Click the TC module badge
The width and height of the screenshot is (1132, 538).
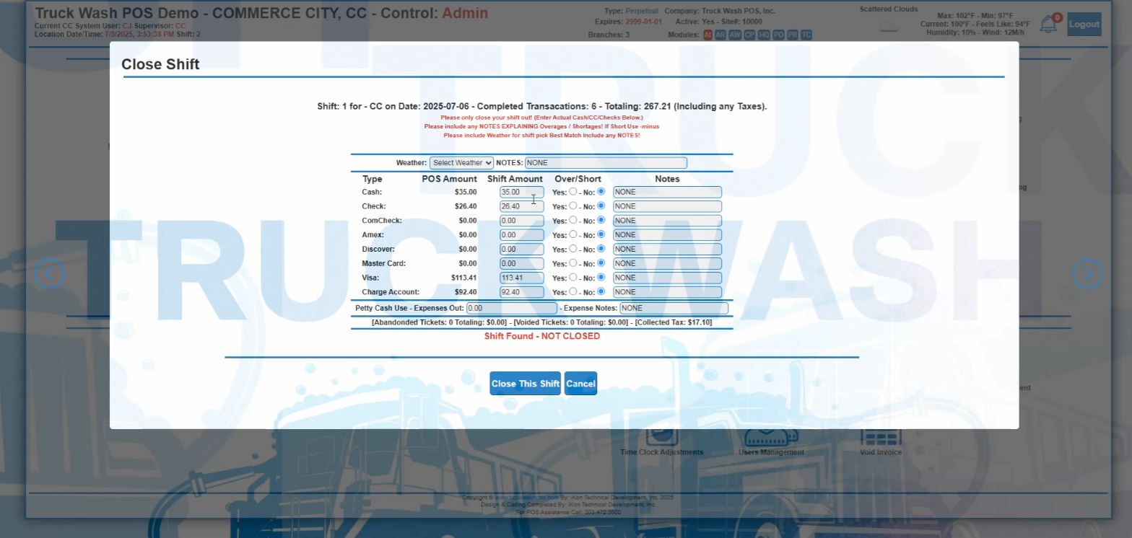[806, 35]
